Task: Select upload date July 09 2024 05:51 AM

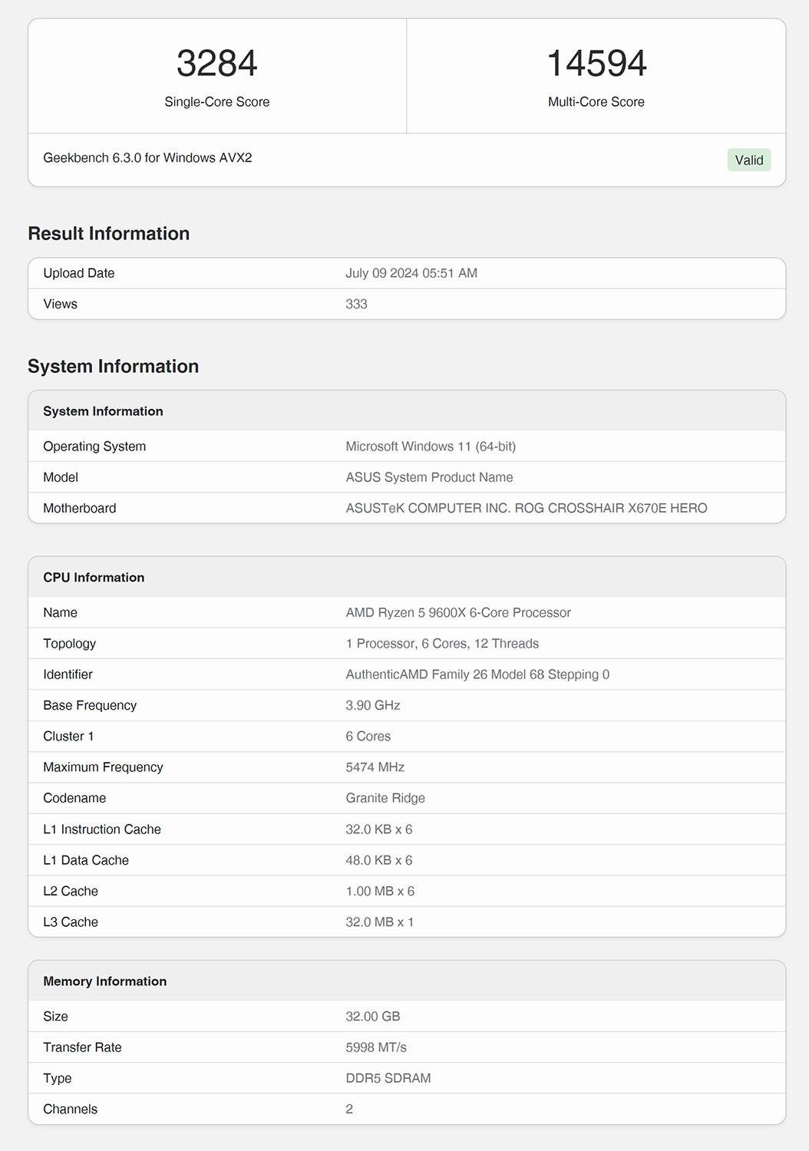Action: click(x=411, y=273)
